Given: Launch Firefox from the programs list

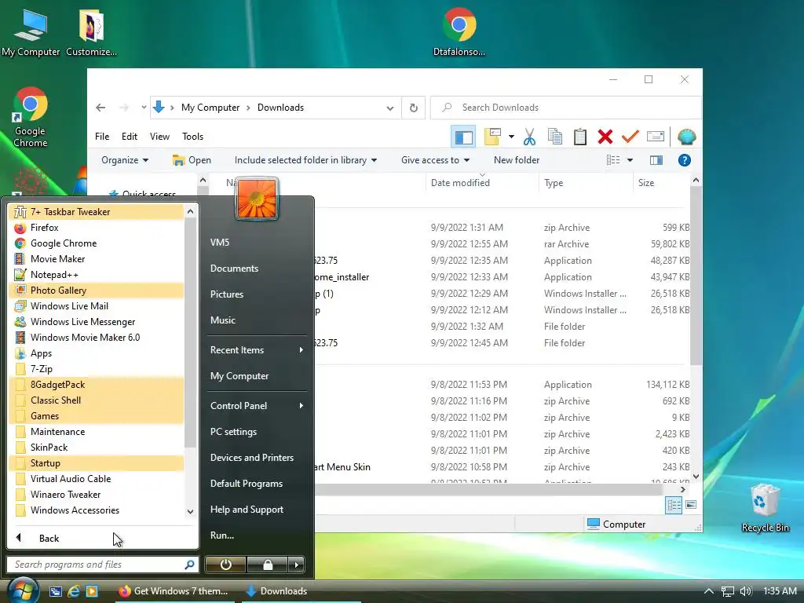Looking at the screenshot, I should coord(97,228).
